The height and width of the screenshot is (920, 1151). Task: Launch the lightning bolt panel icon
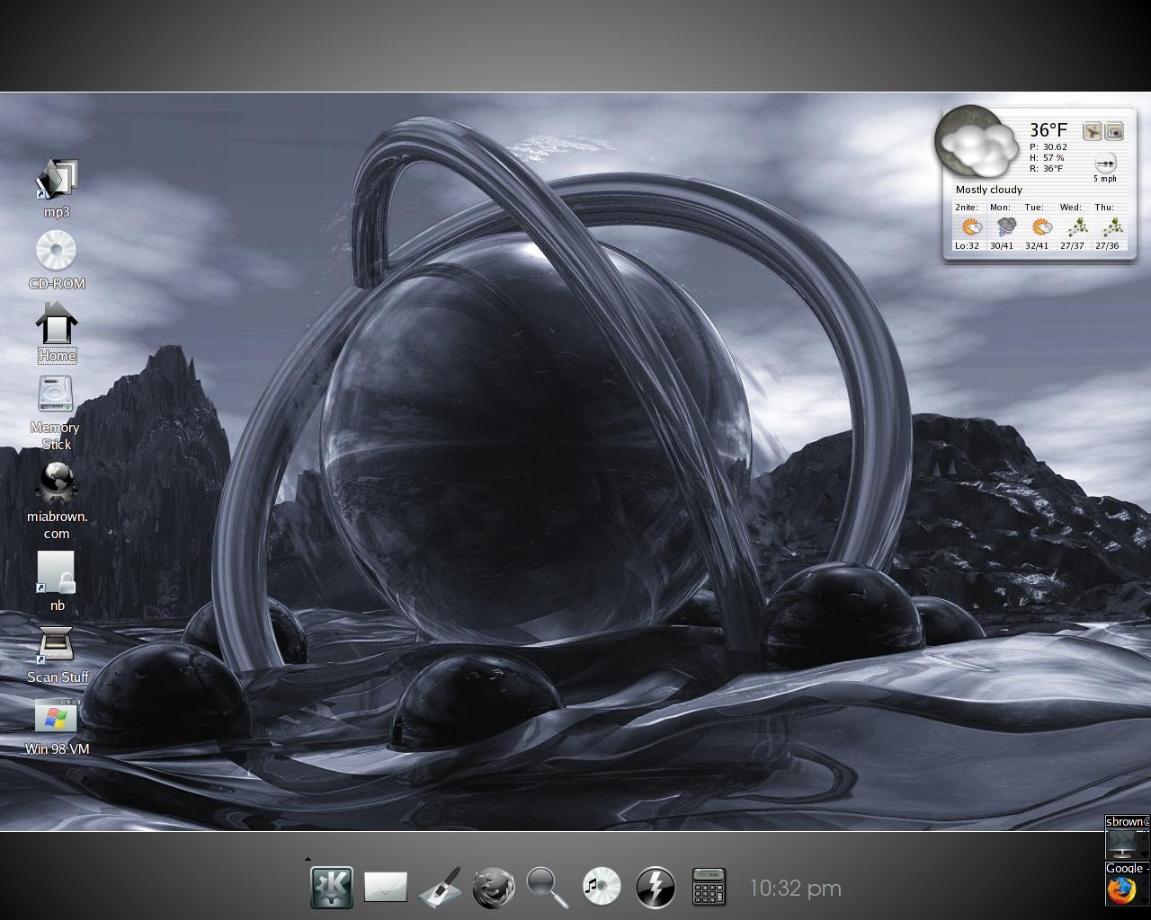656,888
